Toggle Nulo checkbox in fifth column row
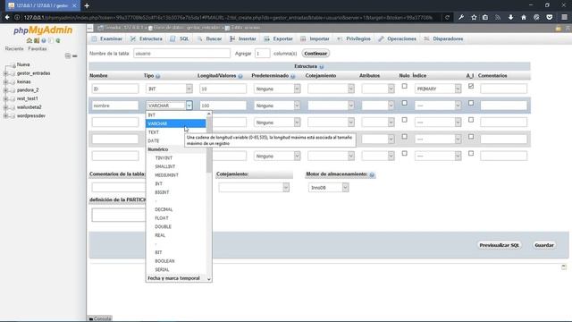The image size is (572, 322). 404,153
